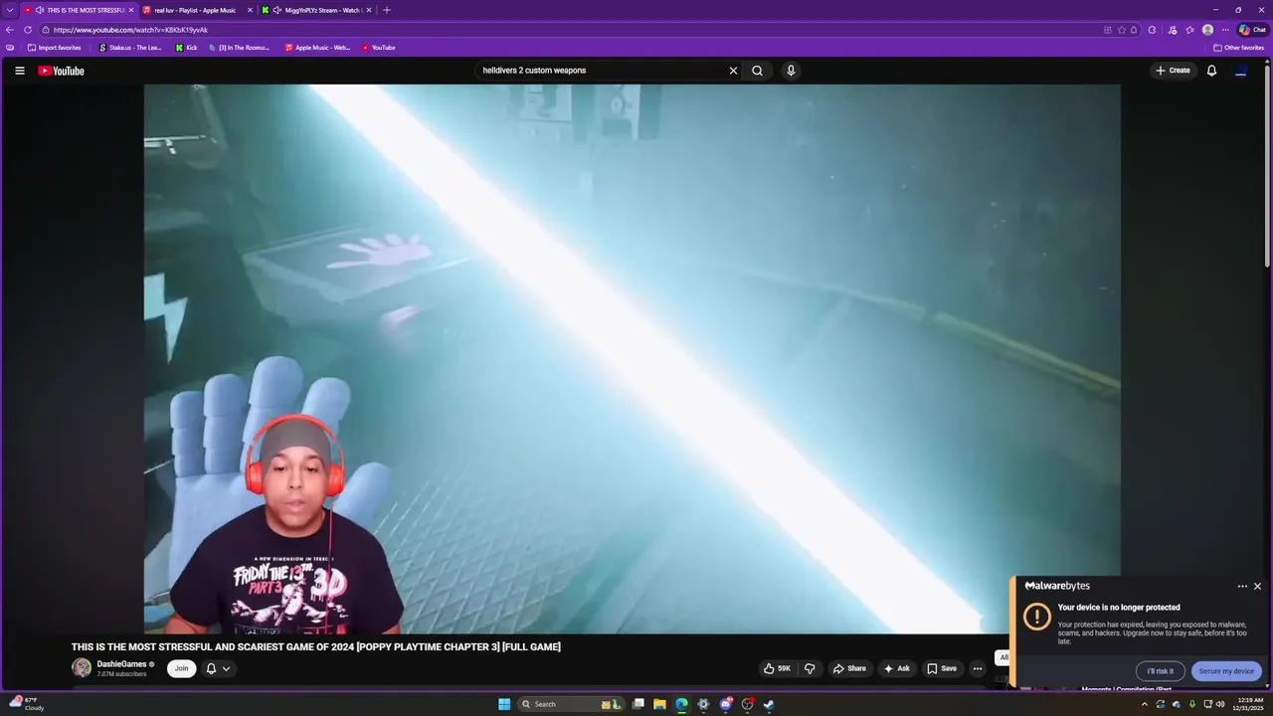Open the Windows Start menu
The height and width of the screenshot is (716, 1273).
click(504, 704)
